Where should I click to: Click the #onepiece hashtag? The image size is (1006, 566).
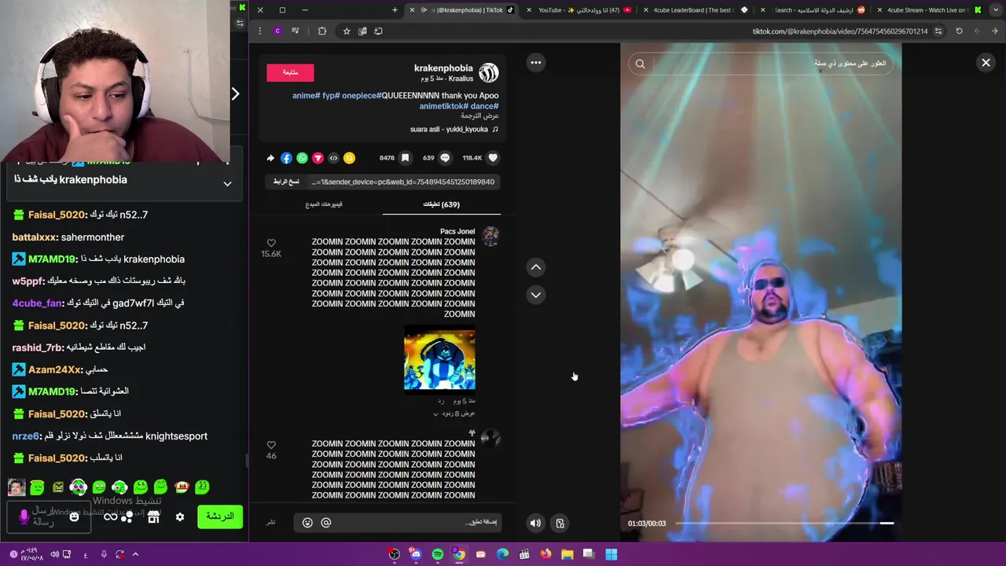point(362,96)
